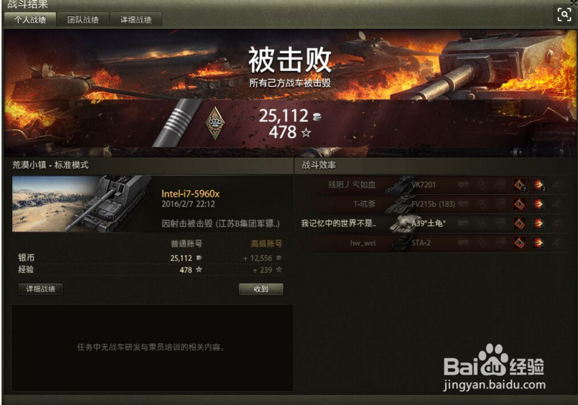Click the dimmed spotted icon on the FV215b row
This screenshot has width=578, height=405.
pos(464,204)
